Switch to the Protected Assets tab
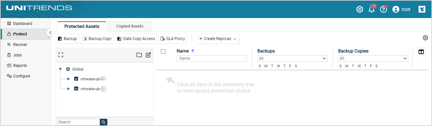The height and width of the screenshot is (126, 432). pos(82,26)
